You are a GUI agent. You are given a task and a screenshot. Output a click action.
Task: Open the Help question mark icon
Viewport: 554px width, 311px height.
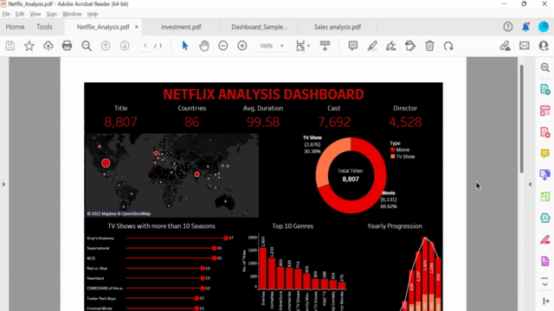pos(508,27)
